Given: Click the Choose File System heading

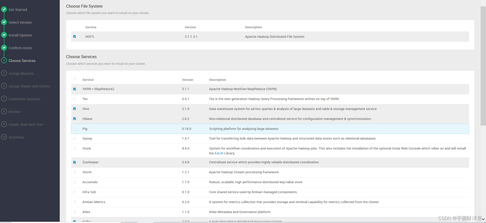Looking at the screenshot, I should 84,6.
